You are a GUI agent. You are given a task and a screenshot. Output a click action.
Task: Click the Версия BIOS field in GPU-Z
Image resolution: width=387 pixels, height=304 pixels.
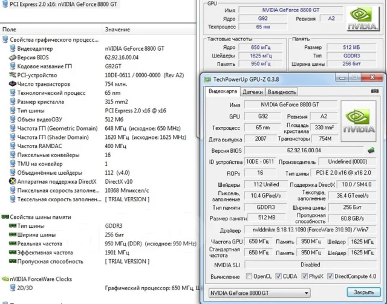(x=304, y=150)
